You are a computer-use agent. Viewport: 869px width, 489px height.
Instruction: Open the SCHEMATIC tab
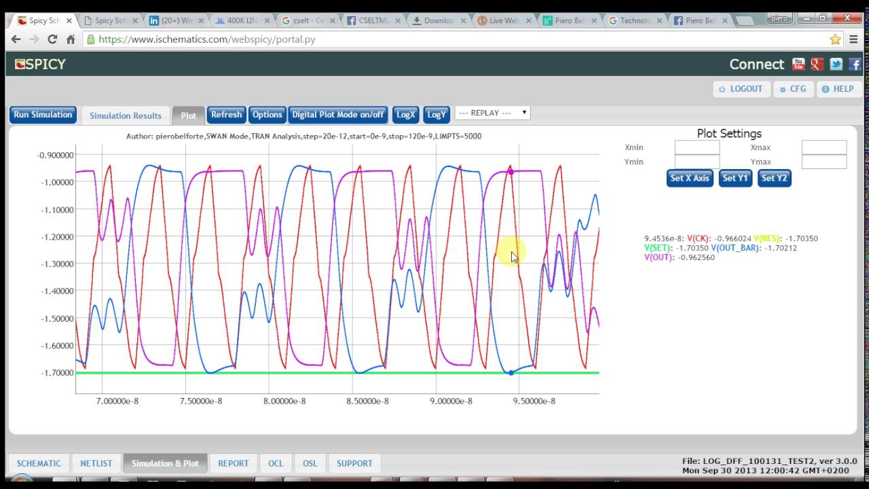(x=39, y=463)
